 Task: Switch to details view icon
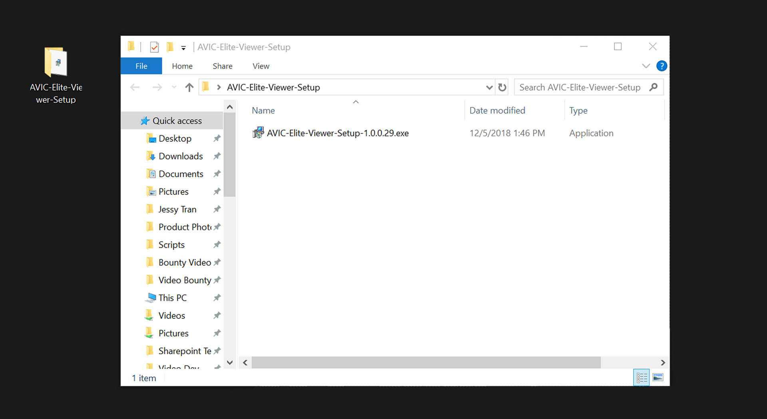[x=642, y=377]
